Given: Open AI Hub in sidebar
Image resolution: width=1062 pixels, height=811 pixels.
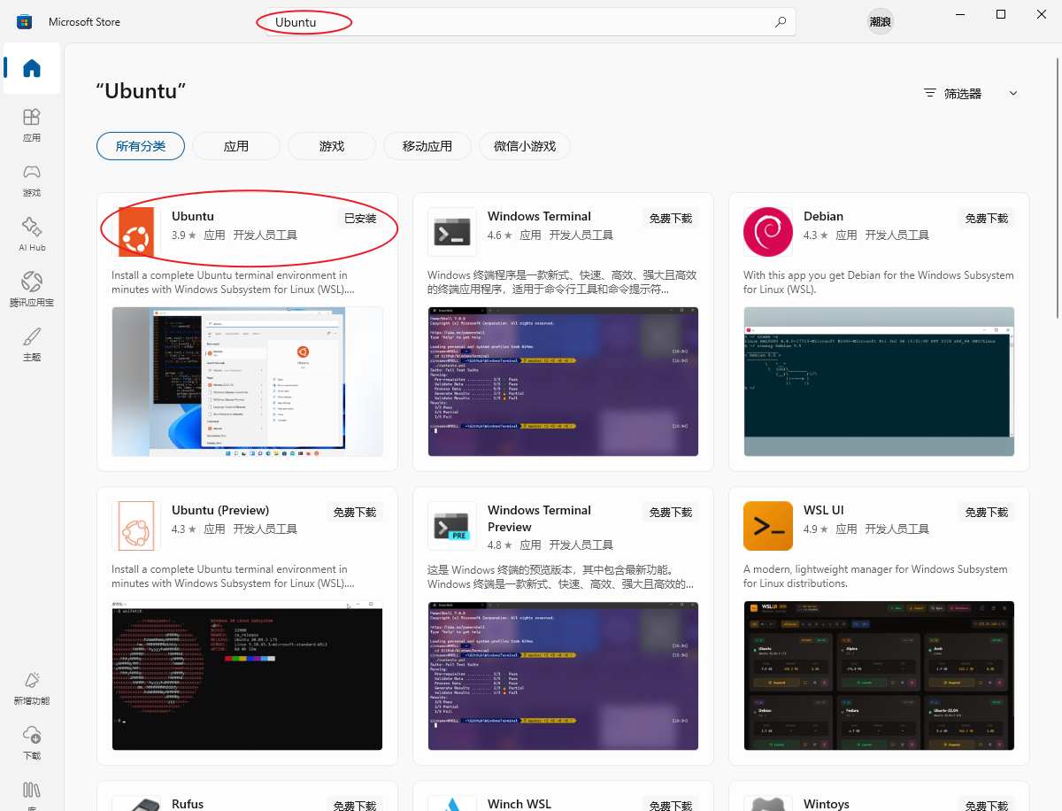Looking at the screenshot, I should (32, 235).
